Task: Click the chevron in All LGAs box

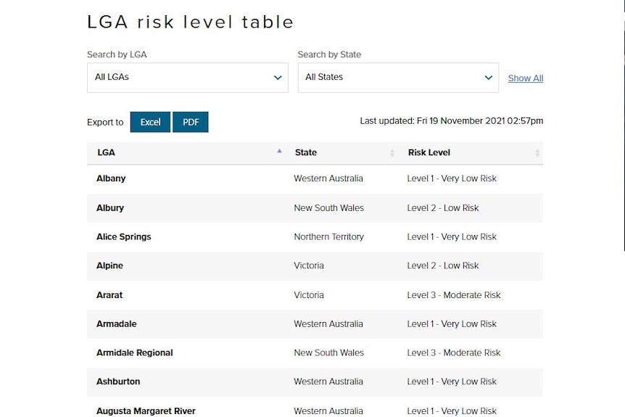Action: click(278, 78)
